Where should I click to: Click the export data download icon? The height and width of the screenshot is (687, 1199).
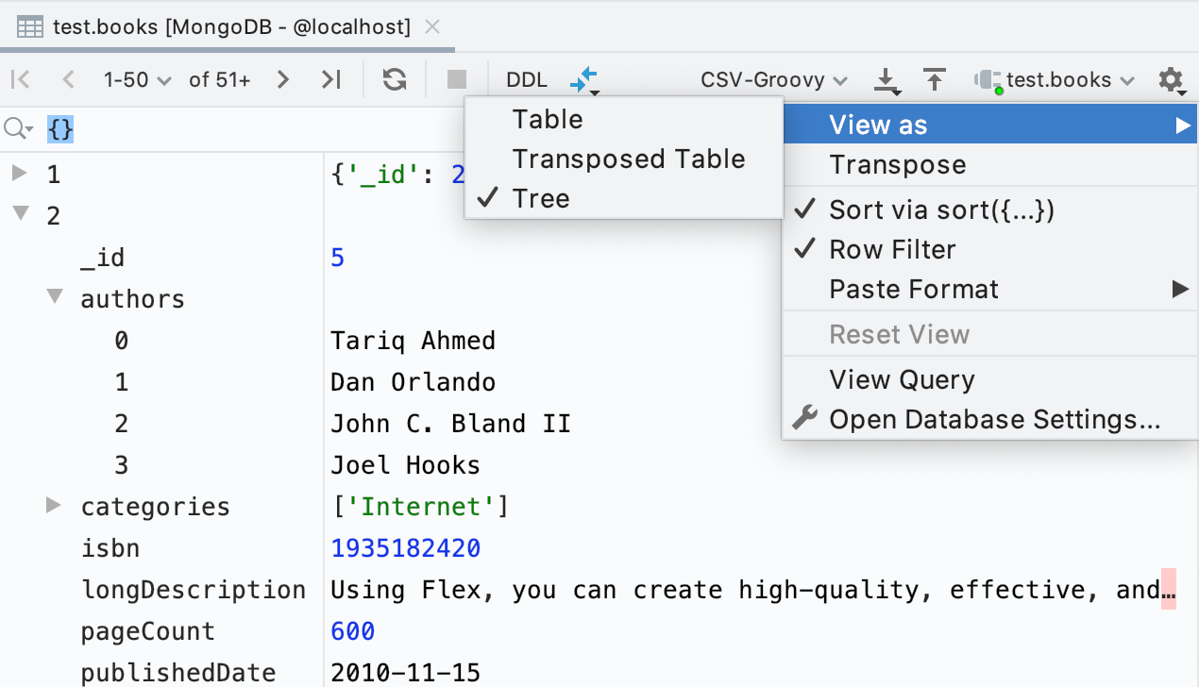(x=887, y=80)
